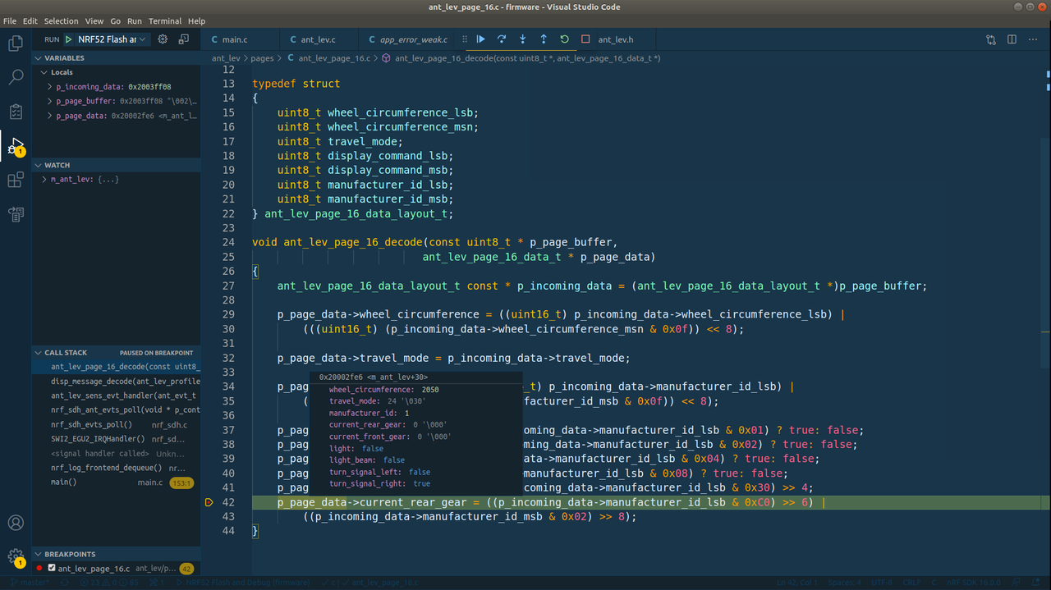The width and height of the screenshot is (1051, 590).
Task: Open the Explorer view in activity bar
Action: (16, 43)
